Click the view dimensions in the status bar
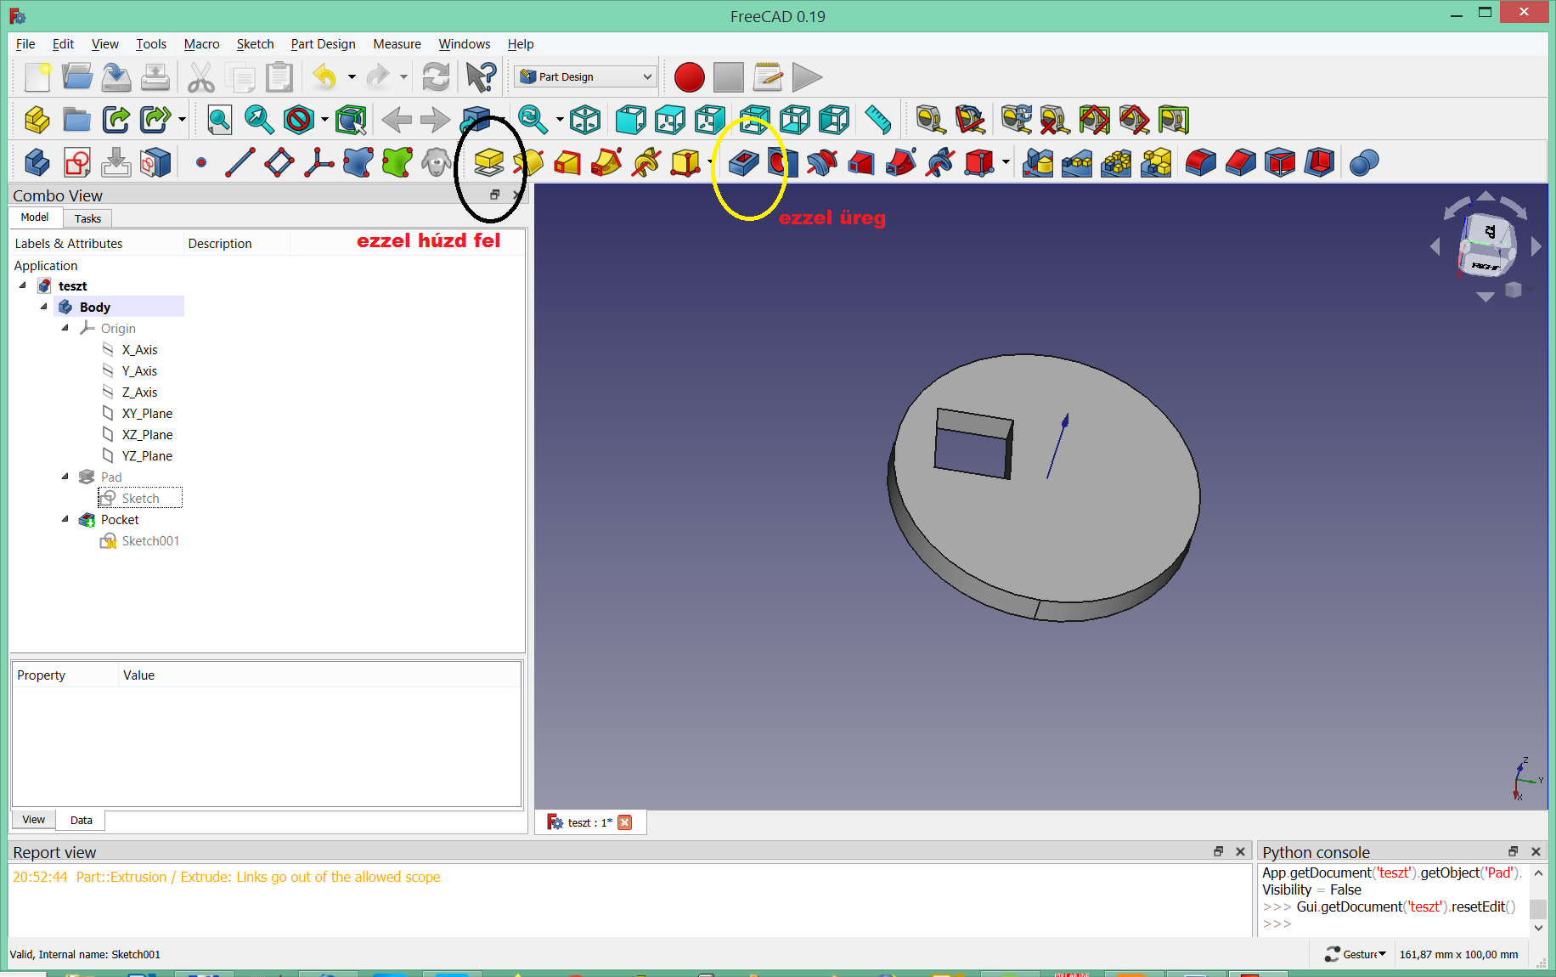The height and width of the screenshot is (977, 1556). click(x=1458, y=954)
